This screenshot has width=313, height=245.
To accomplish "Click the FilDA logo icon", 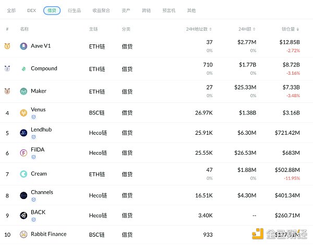I will click(23, 153).
